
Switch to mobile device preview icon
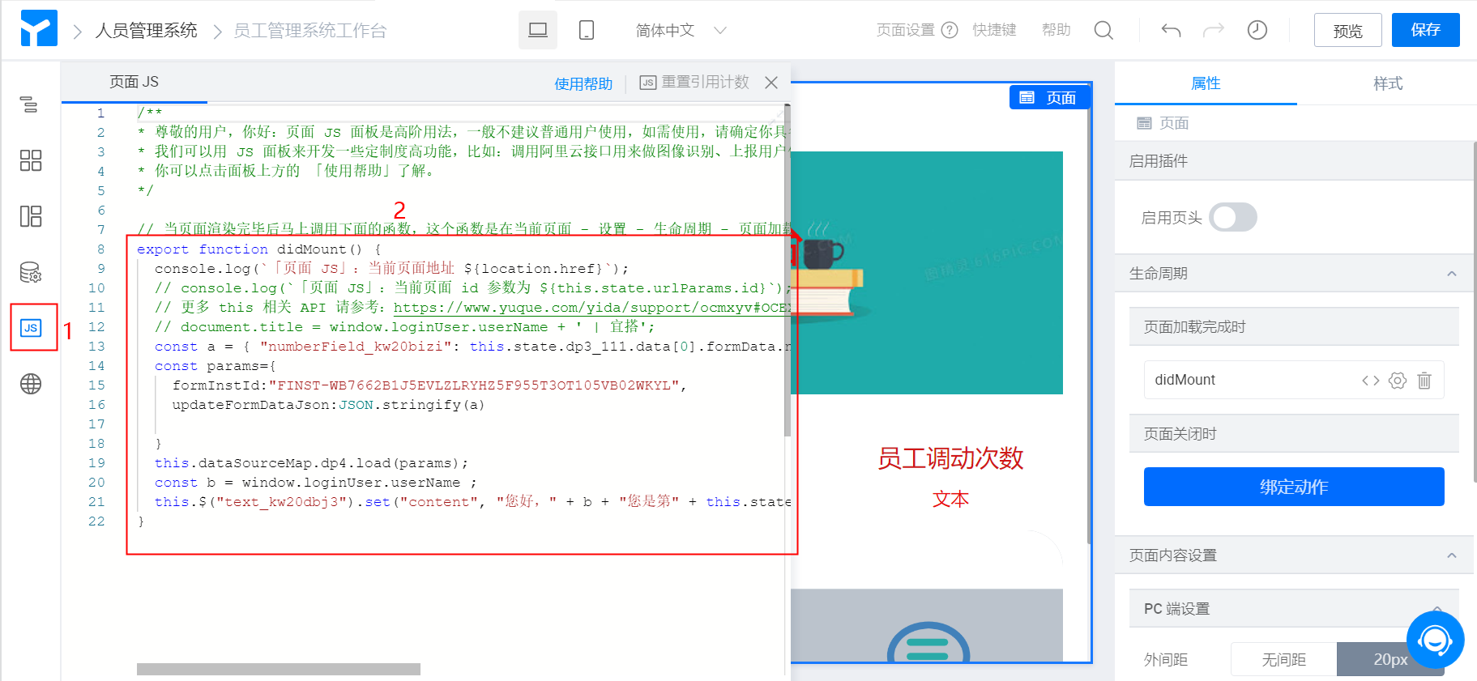click(x=587, y=31)
